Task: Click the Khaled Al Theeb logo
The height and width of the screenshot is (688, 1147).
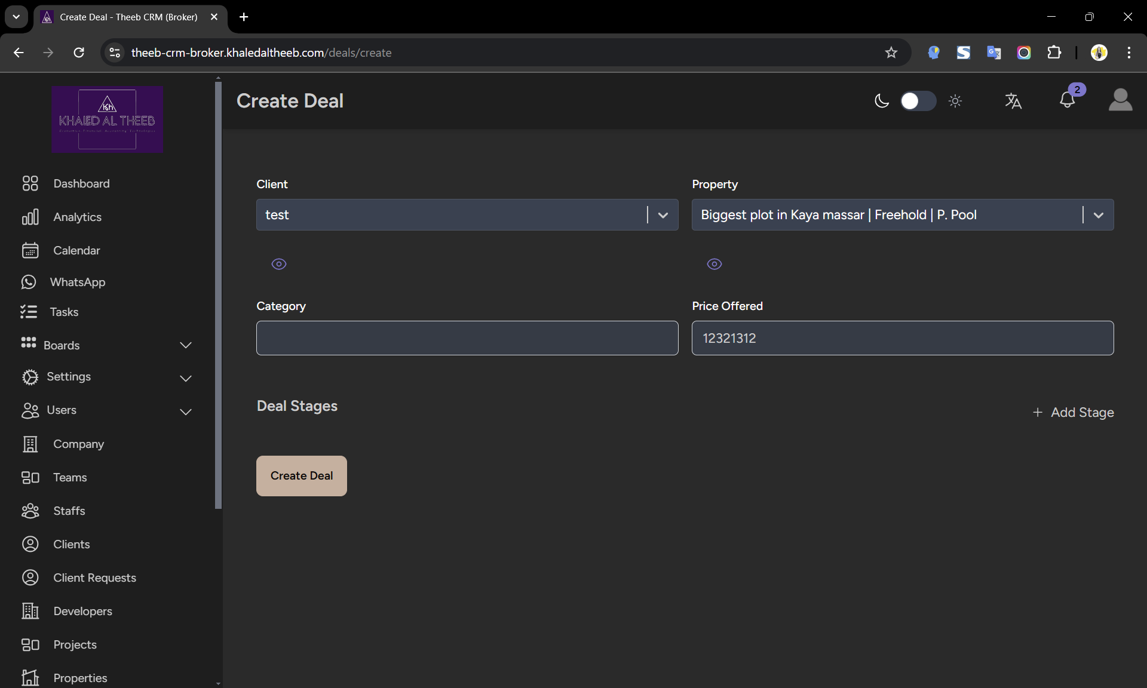Action: coord(108,119)
